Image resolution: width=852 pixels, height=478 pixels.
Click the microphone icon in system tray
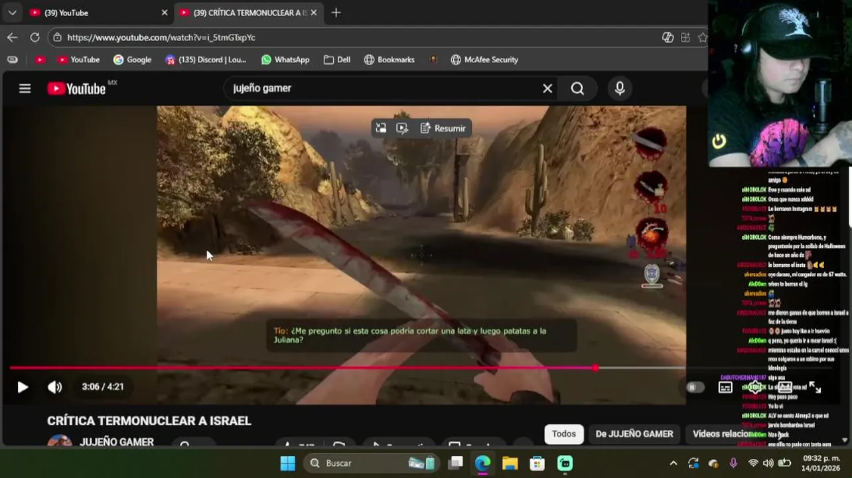733,463
